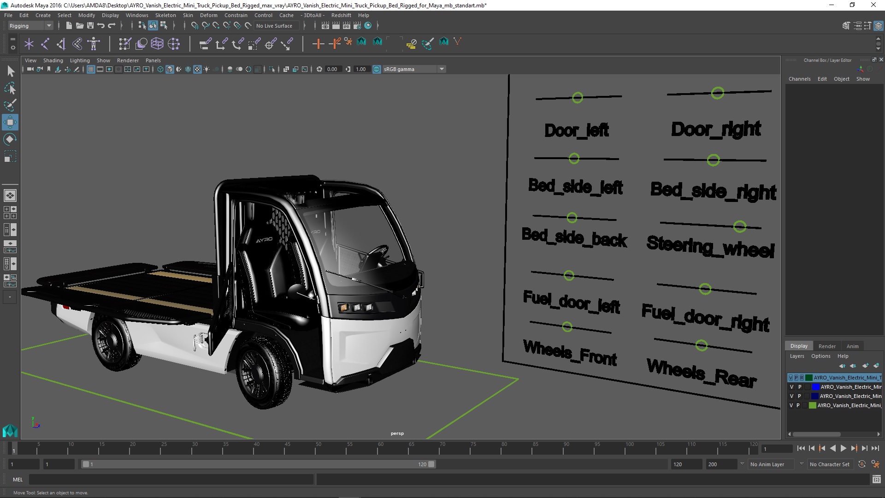Open the No Character Set dropdown arrow
This screenshot has height=498, width=885.
[x=802, y=464]
